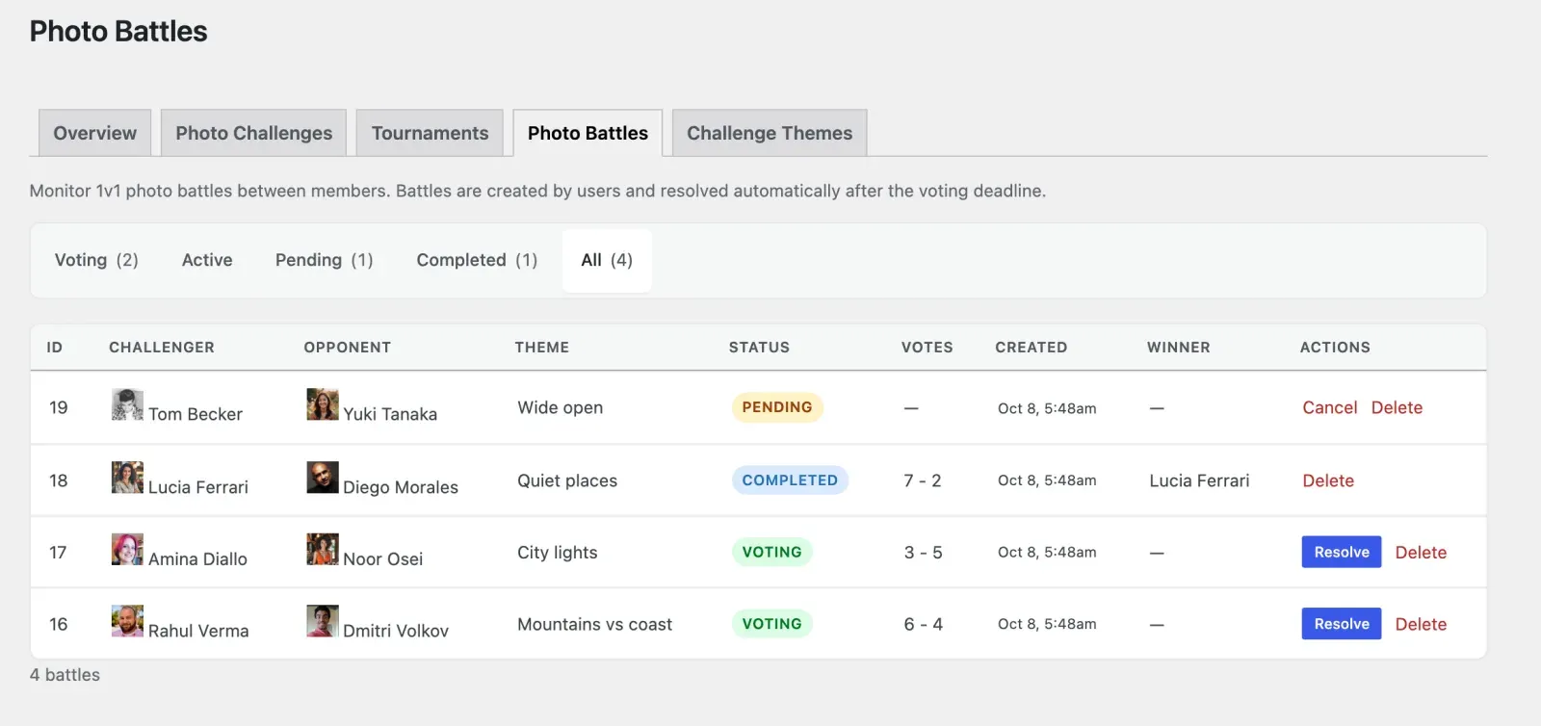The height and width of the screenshot is (726, 1541).
Task: Click the Wide open theme cell
Action: pos(561,407)
